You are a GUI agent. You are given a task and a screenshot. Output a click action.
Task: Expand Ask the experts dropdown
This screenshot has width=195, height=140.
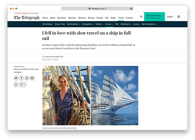[149, 24]
